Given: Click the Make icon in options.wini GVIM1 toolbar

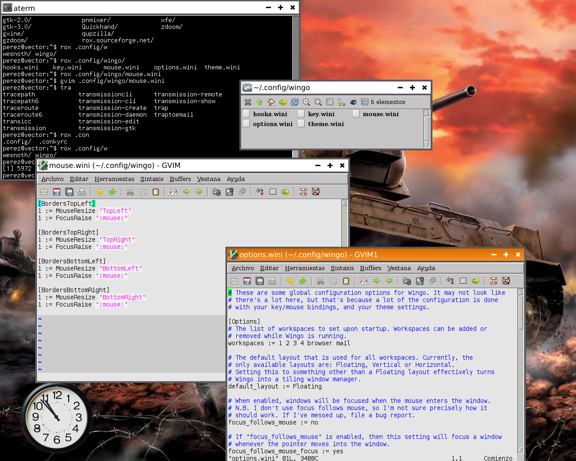Looking at the screenshot, I should click(450, 281).
